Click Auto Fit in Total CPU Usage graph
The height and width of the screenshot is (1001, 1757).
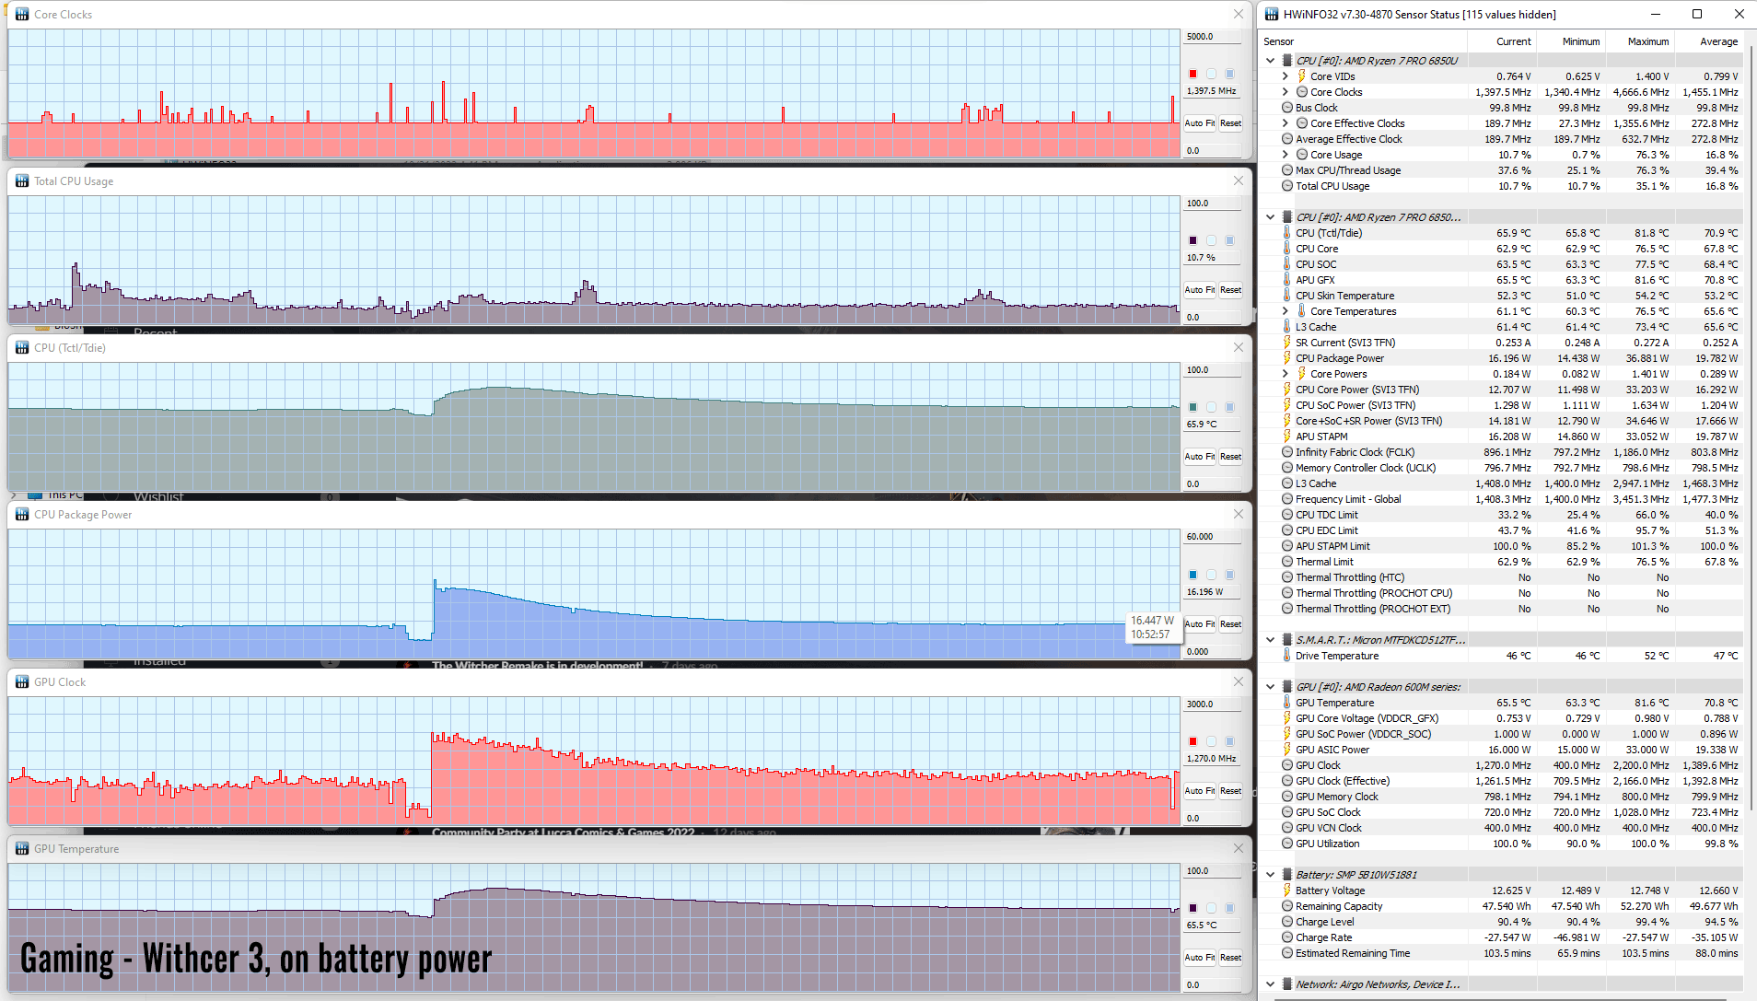click(x=1200, y=290)
